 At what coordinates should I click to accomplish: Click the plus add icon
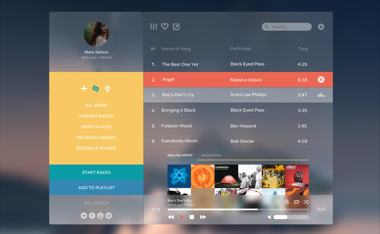[84, 89]
